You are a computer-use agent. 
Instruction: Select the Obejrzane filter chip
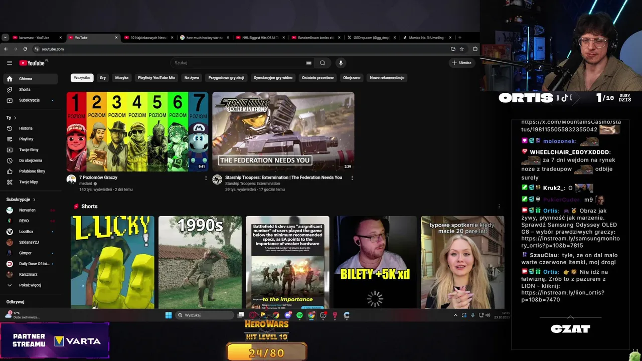point(352,78)
